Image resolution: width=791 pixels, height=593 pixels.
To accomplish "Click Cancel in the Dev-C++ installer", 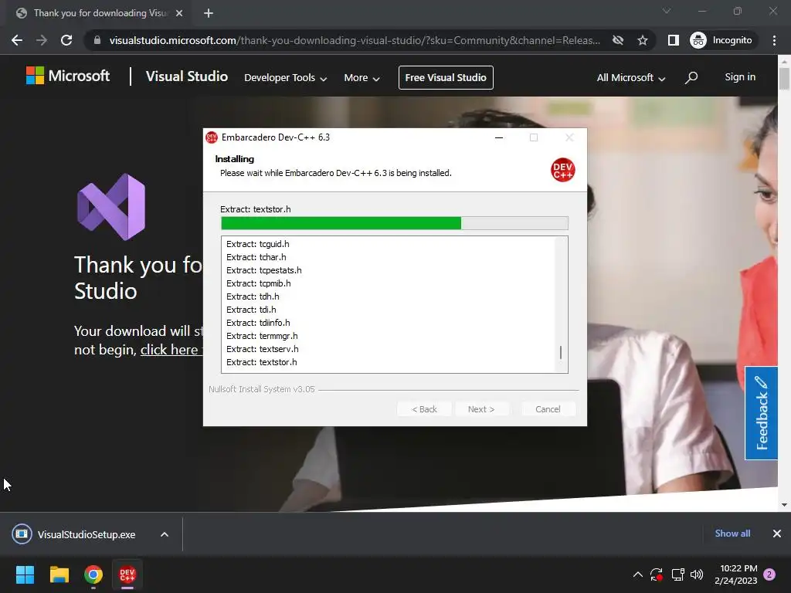I will coord(548,409).
